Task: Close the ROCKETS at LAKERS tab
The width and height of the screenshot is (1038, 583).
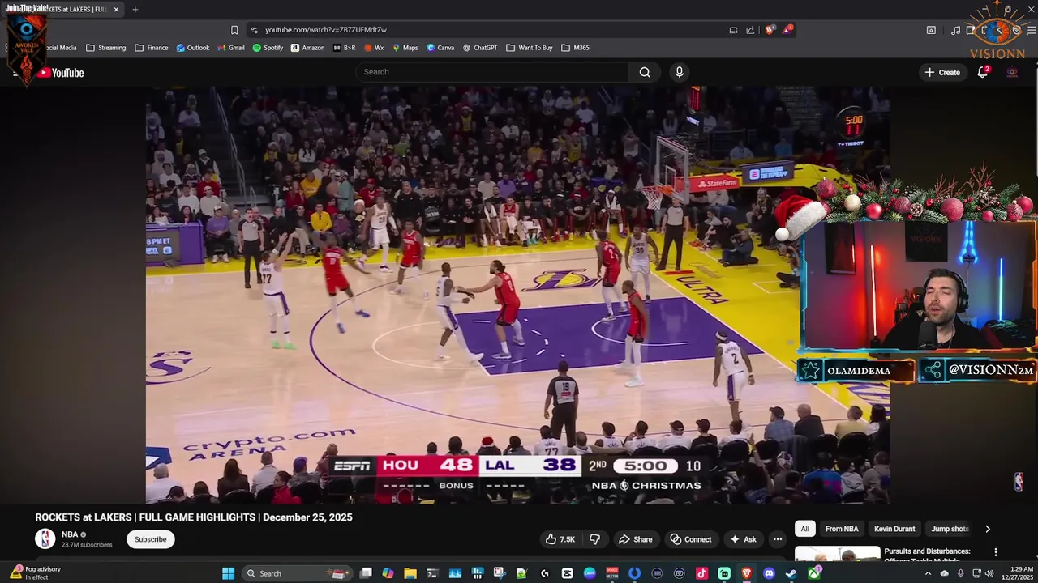Action: click(116, 10)
